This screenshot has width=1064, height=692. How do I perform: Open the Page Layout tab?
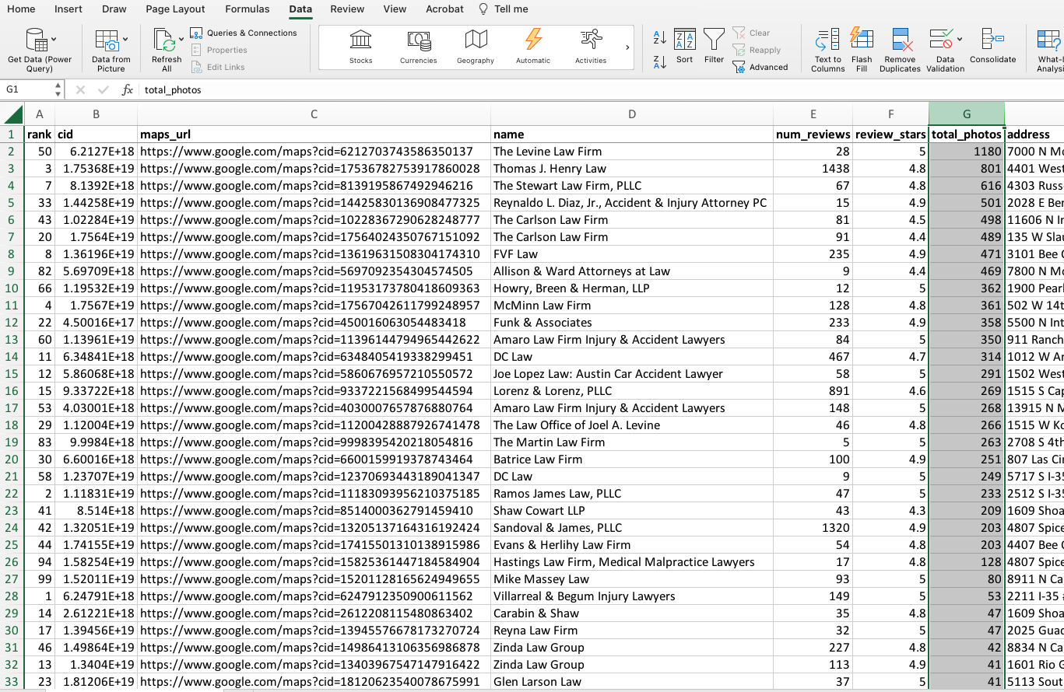(175, 9)
